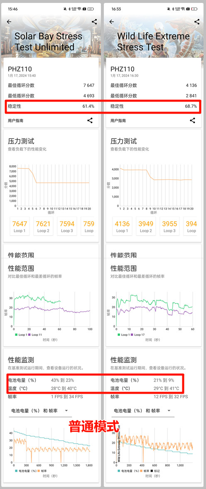Select Loop 3 card showing 3955

[x=169, y=226]
